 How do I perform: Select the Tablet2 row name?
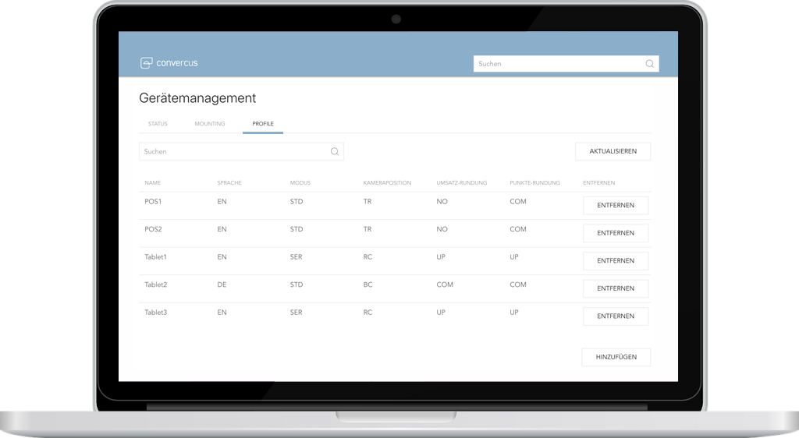[x=155, y=284]
